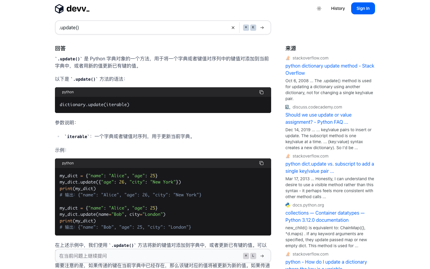Click the ⌘K shortcut badge
Image resolution: width=430 pixels, height=269 pixels.
tap(249, 27)
